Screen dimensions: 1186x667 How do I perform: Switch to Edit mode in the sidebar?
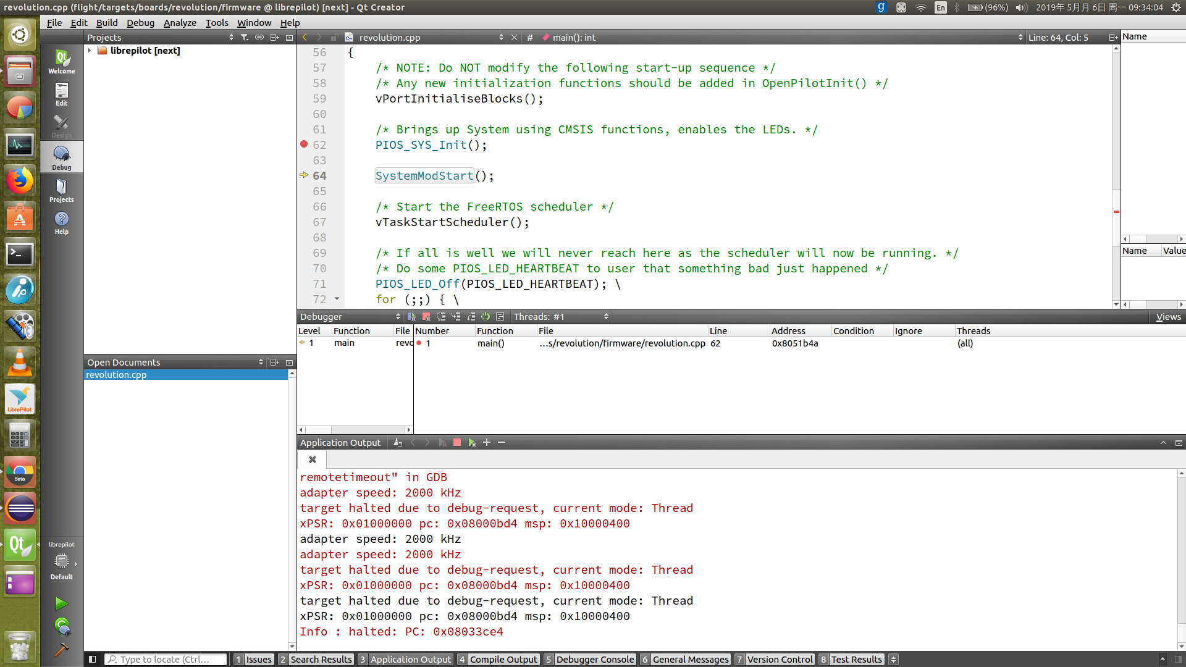(61, 94)
